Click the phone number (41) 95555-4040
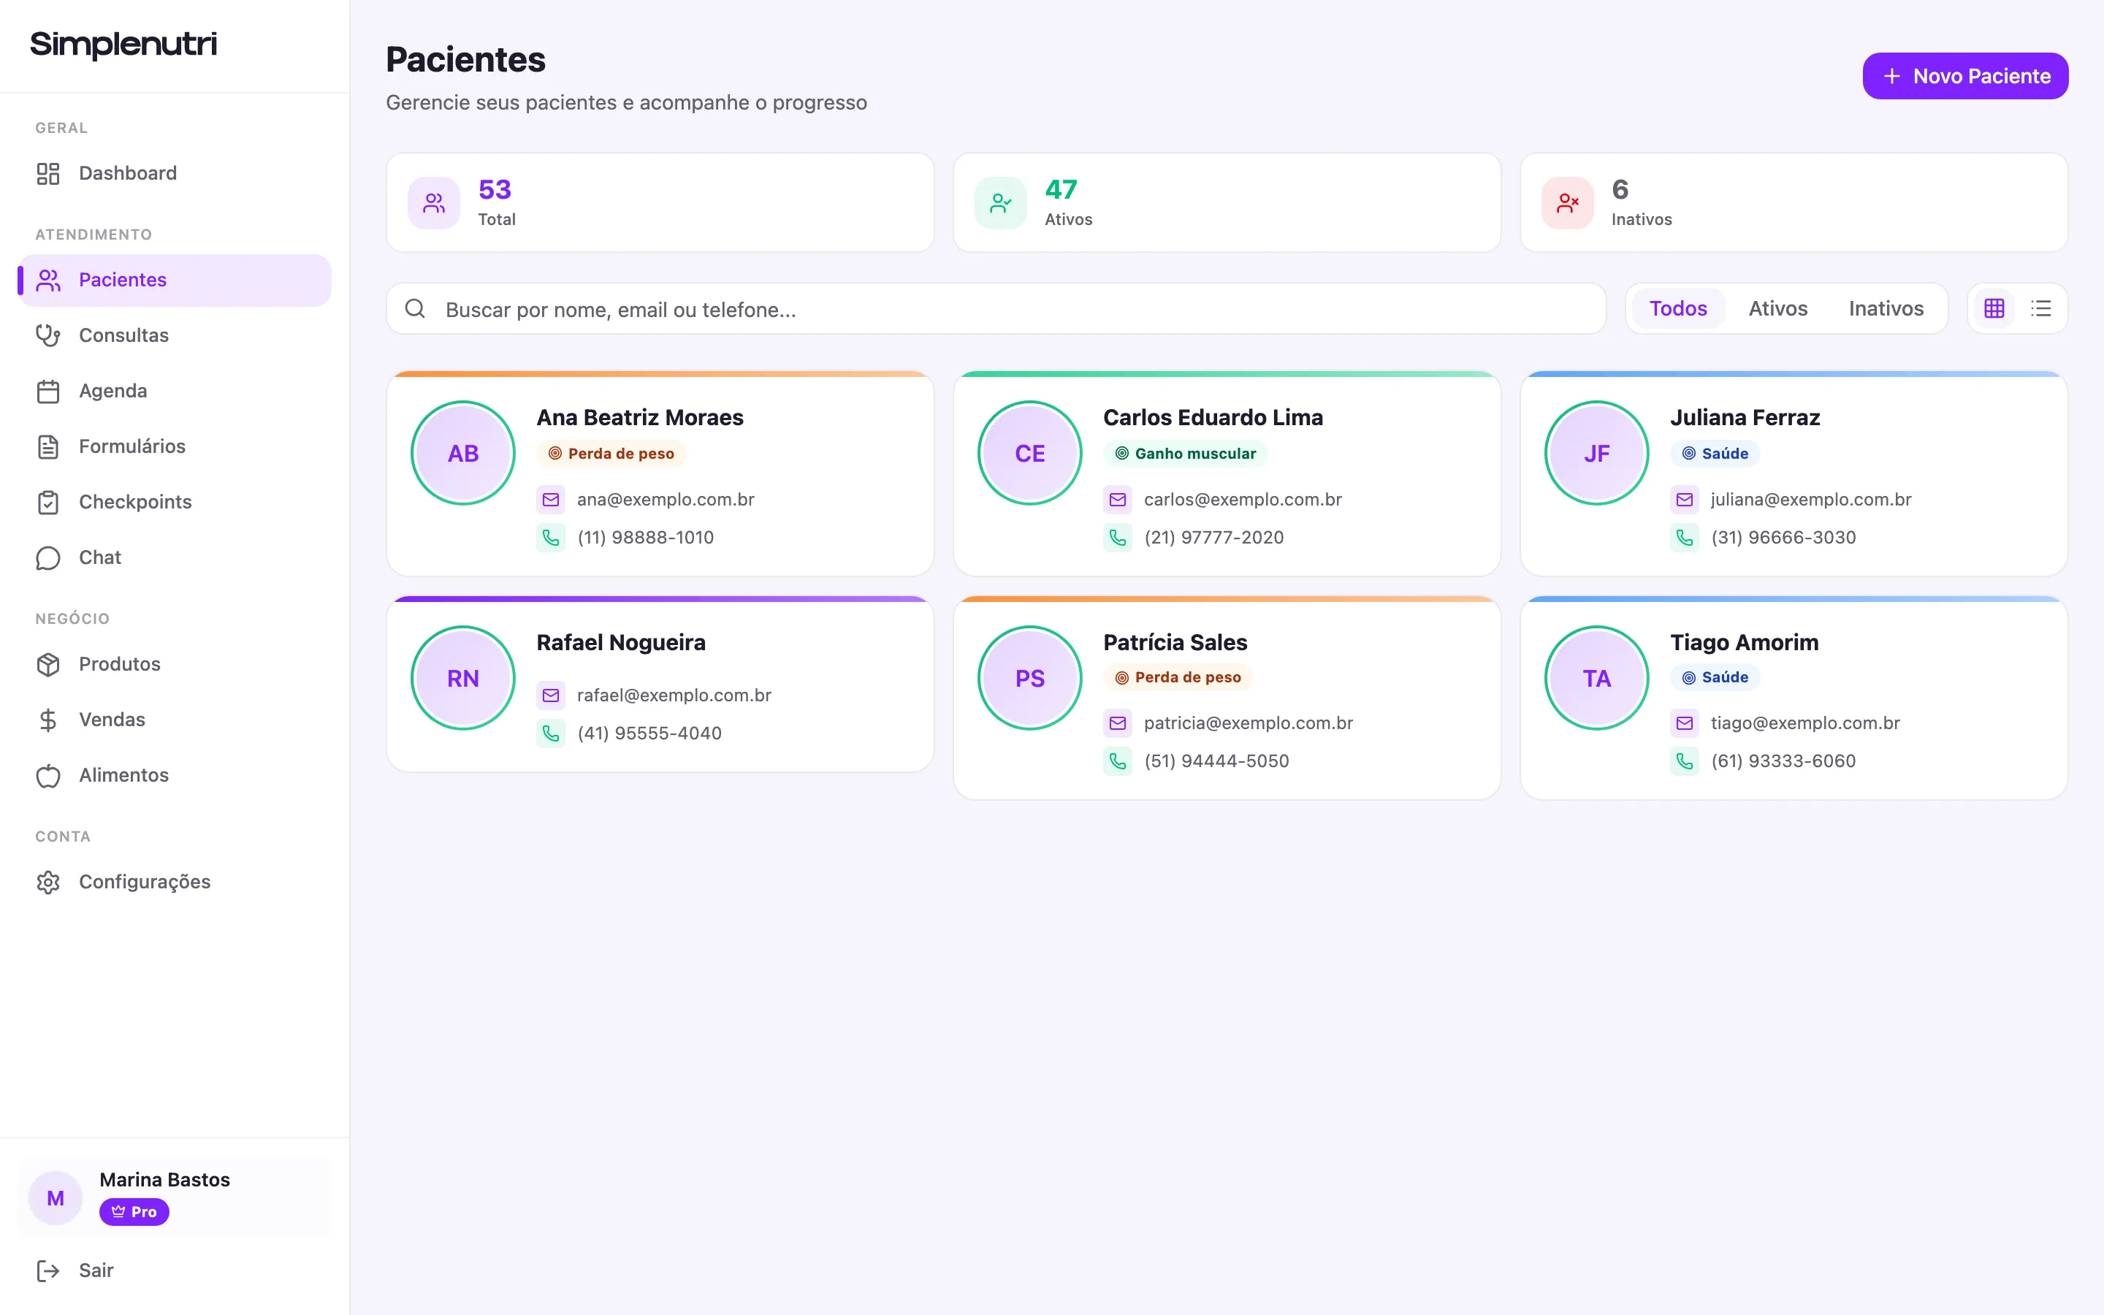This screenshot has height=1315, width=2104. (x=649, y=733)
